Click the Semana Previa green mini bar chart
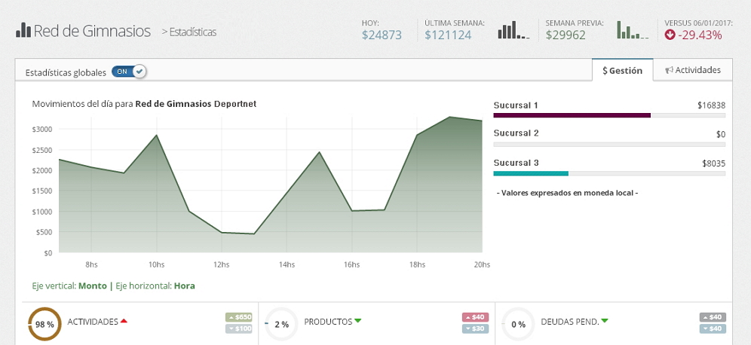The height and width of the screenshot is (345, 751). (x=633, y=30)
